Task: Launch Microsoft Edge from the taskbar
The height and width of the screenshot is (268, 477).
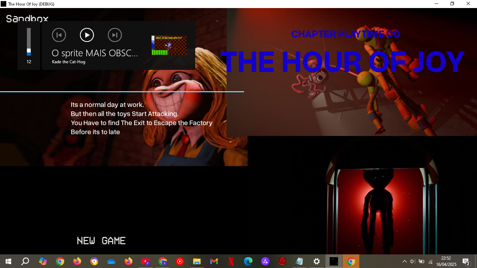Action: pos(248,261)
